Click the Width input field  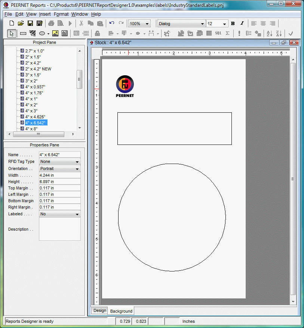coord(60,175)
